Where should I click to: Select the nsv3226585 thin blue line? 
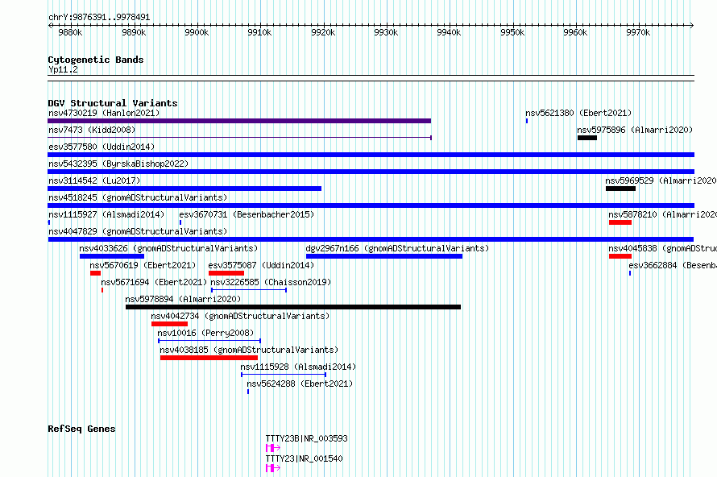coord(249,290)
